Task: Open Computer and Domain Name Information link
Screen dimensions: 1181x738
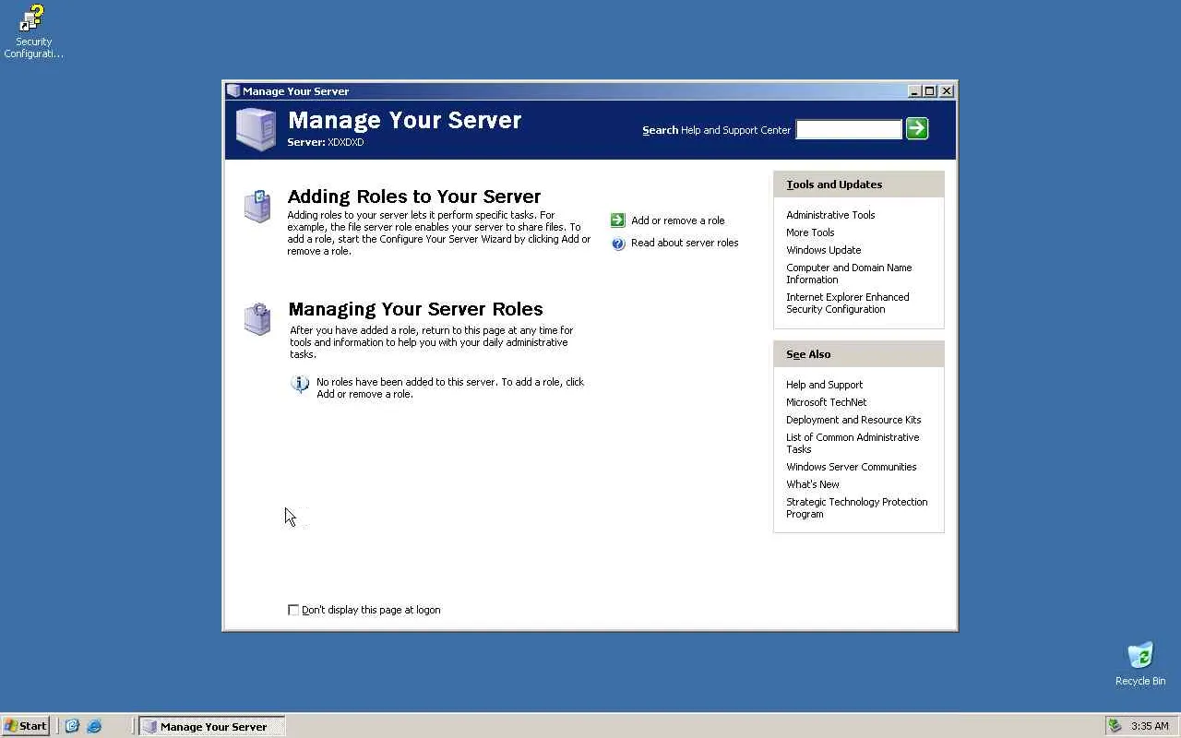Action: click(849, 274)
